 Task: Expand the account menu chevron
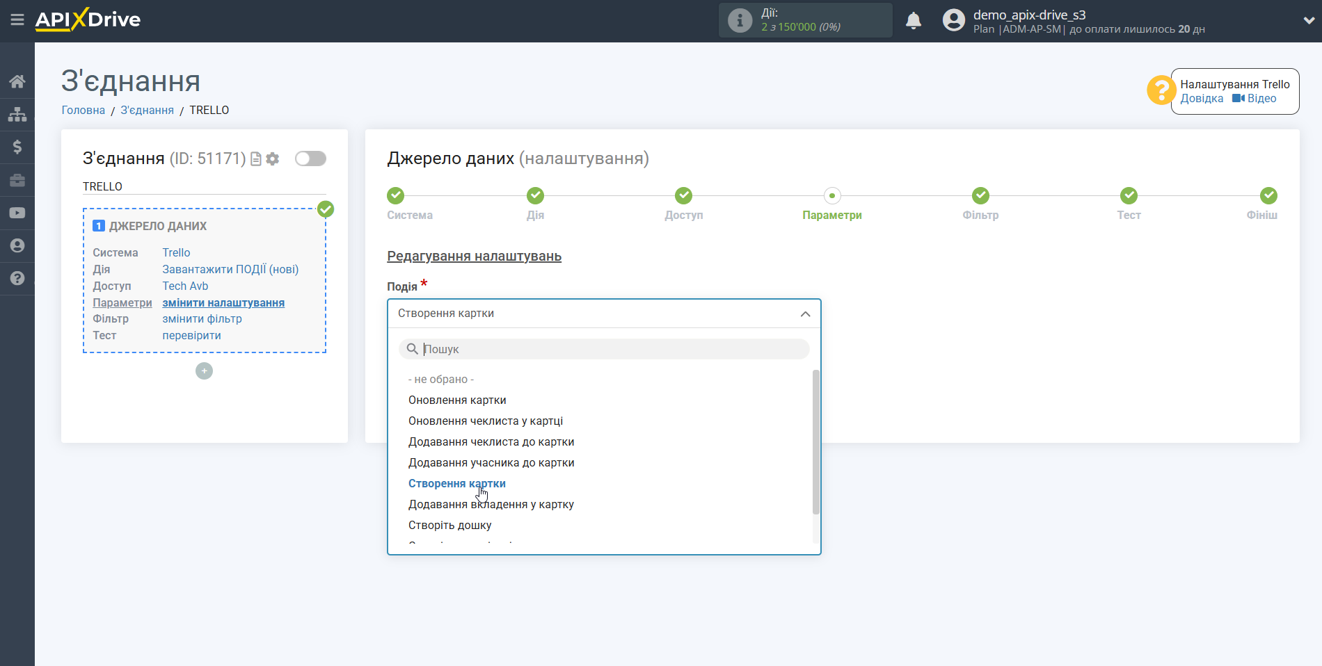pyautogui.click(x=1309, y=21)
